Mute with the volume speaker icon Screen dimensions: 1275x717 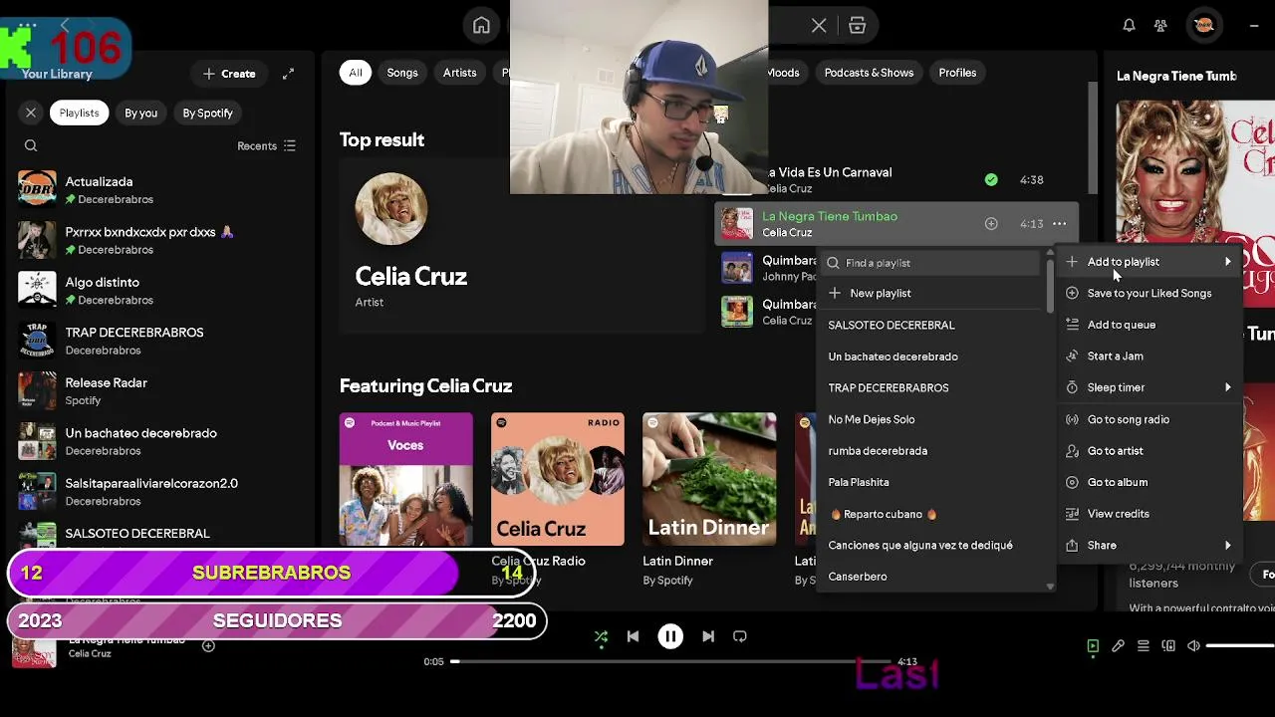[1193, 646]
